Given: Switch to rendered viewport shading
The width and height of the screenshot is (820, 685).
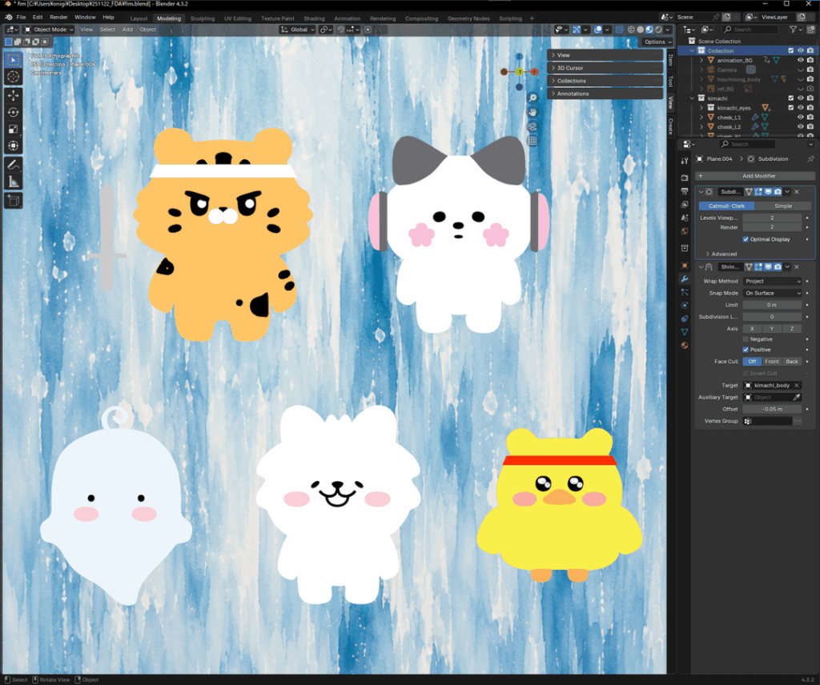Looking at the screenshot, I should coord(658,30).
